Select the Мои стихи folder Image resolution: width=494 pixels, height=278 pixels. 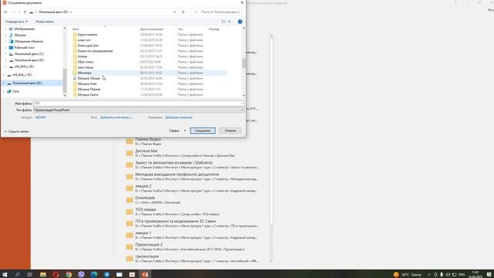tap(86, 62)
